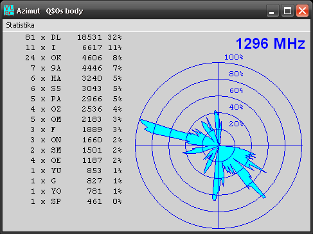Click the SP row at list bottom
This screenshot has height=234, width=313.
[73, 201]
